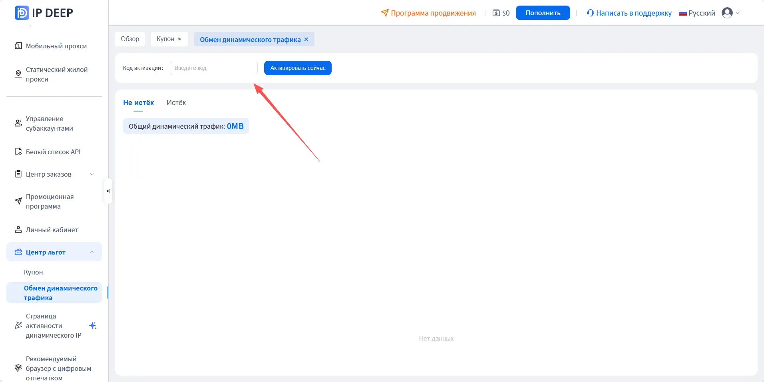Click the fingerprint browser icon
This screenshot has width=764, height=382.
(x=18, y=368)
